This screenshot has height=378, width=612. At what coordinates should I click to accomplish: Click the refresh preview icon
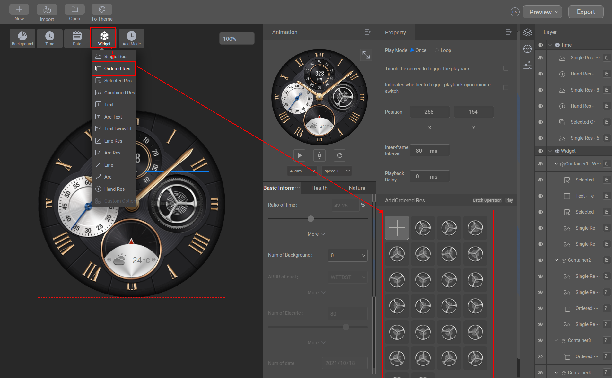340,155
